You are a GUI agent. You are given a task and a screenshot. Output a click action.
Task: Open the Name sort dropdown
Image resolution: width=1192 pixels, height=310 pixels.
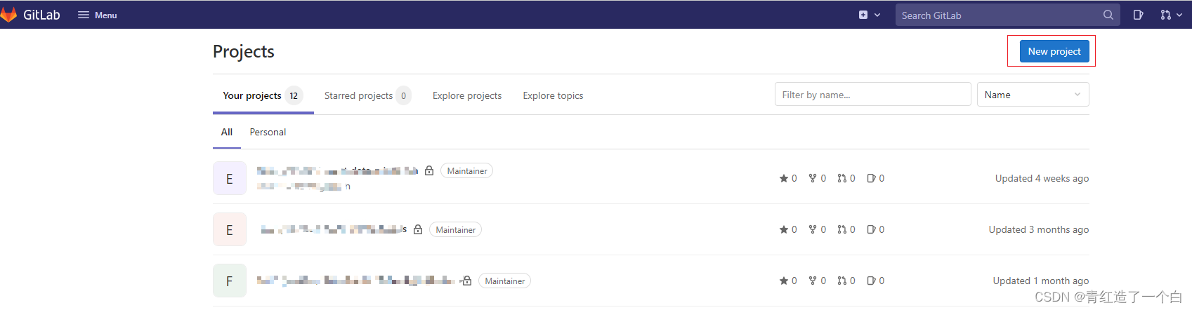[1033, 95]
